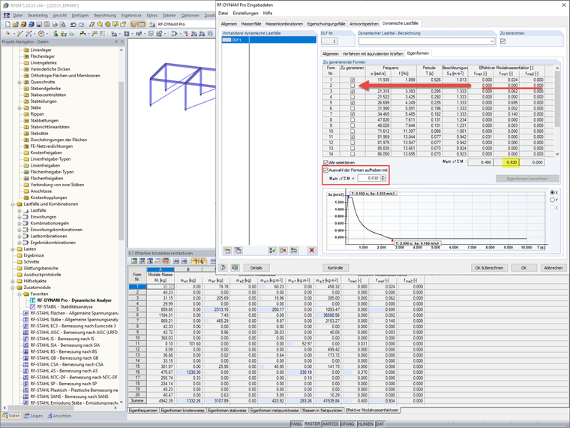Expand the Lasten tree node

[13, 249]
